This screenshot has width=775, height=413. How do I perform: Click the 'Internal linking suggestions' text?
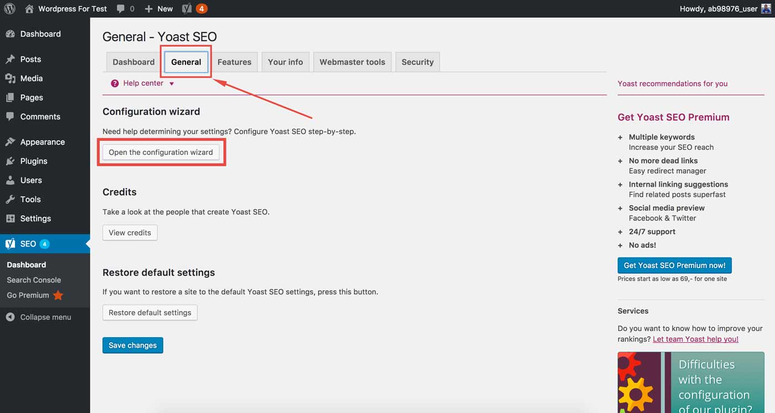click(678, 184)
